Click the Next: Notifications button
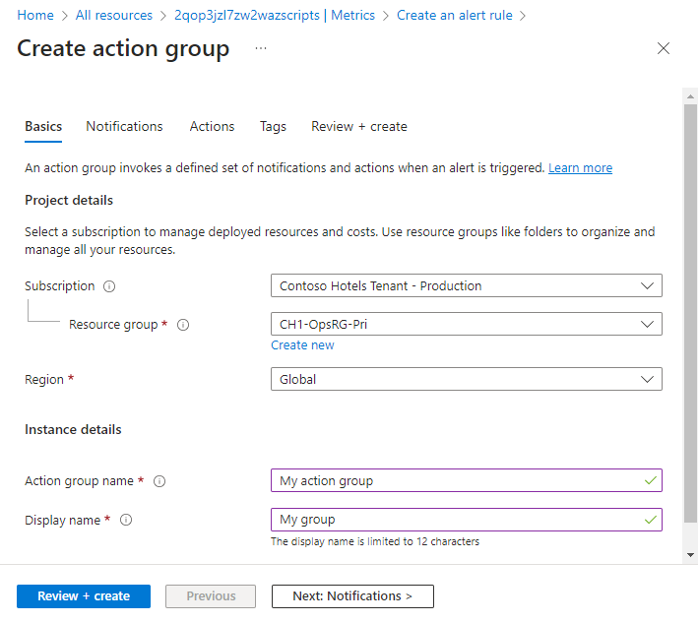 pyautogui.click(x=352, y=596)
